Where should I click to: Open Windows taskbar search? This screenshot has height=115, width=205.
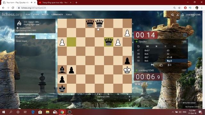point(11,112)
